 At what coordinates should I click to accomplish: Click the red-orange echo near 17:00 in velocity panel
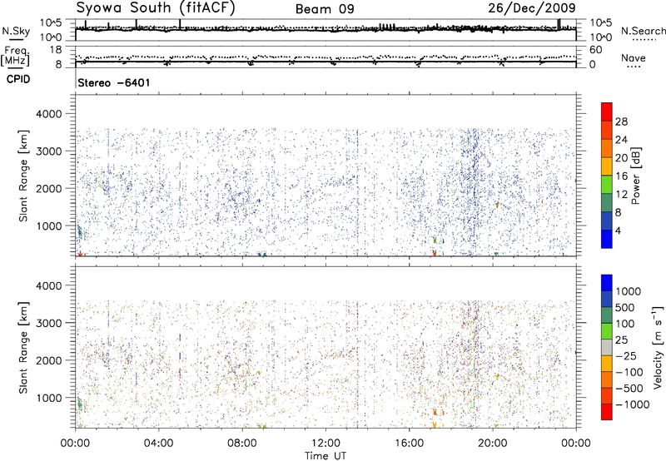tap(435, 412)
